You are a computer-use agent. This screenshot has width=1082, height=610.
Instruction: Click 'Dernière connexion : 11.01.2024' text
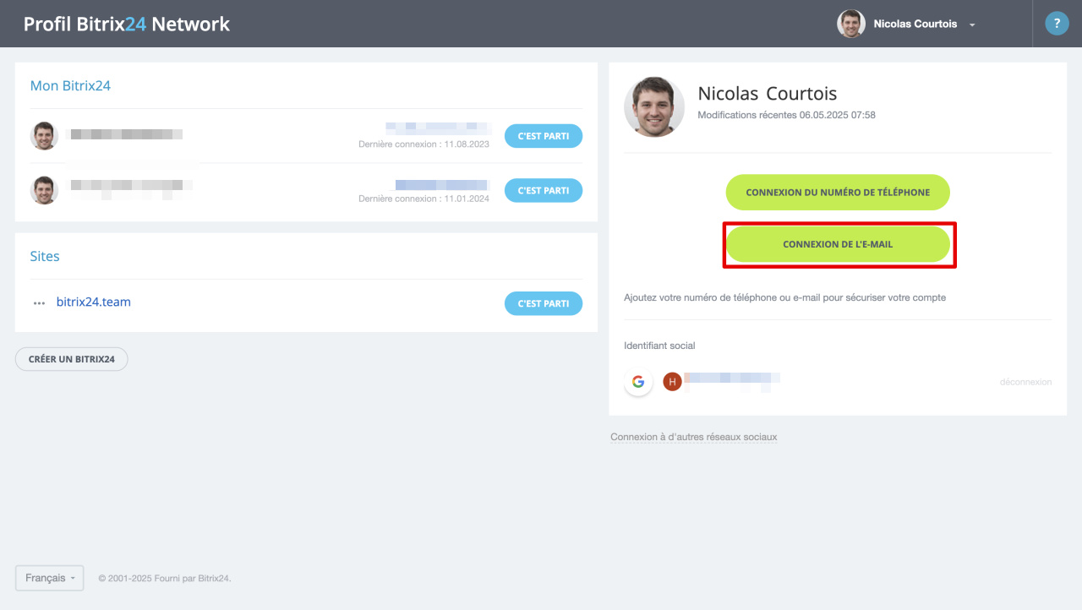click(424, 199)
